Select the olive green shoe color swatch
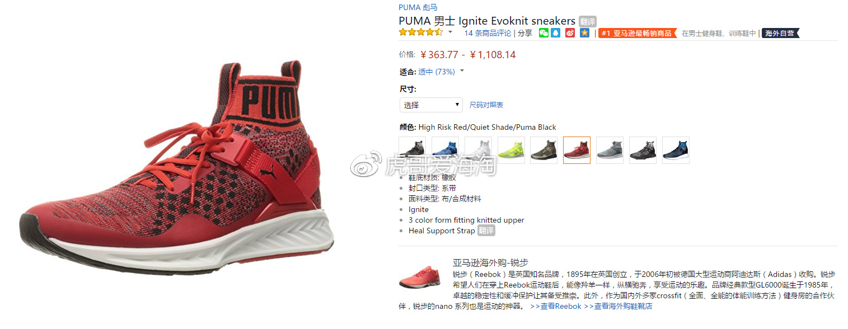 (x=544, y=150)
